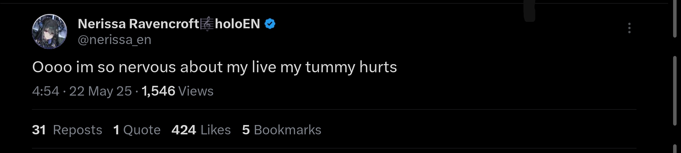Click the tall middle scrollbar segment

coord(675,90)
